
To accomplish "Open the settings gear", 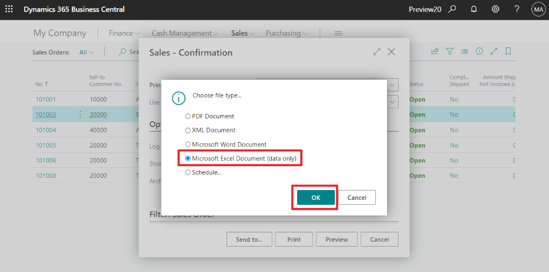I will tap(496, 9).
